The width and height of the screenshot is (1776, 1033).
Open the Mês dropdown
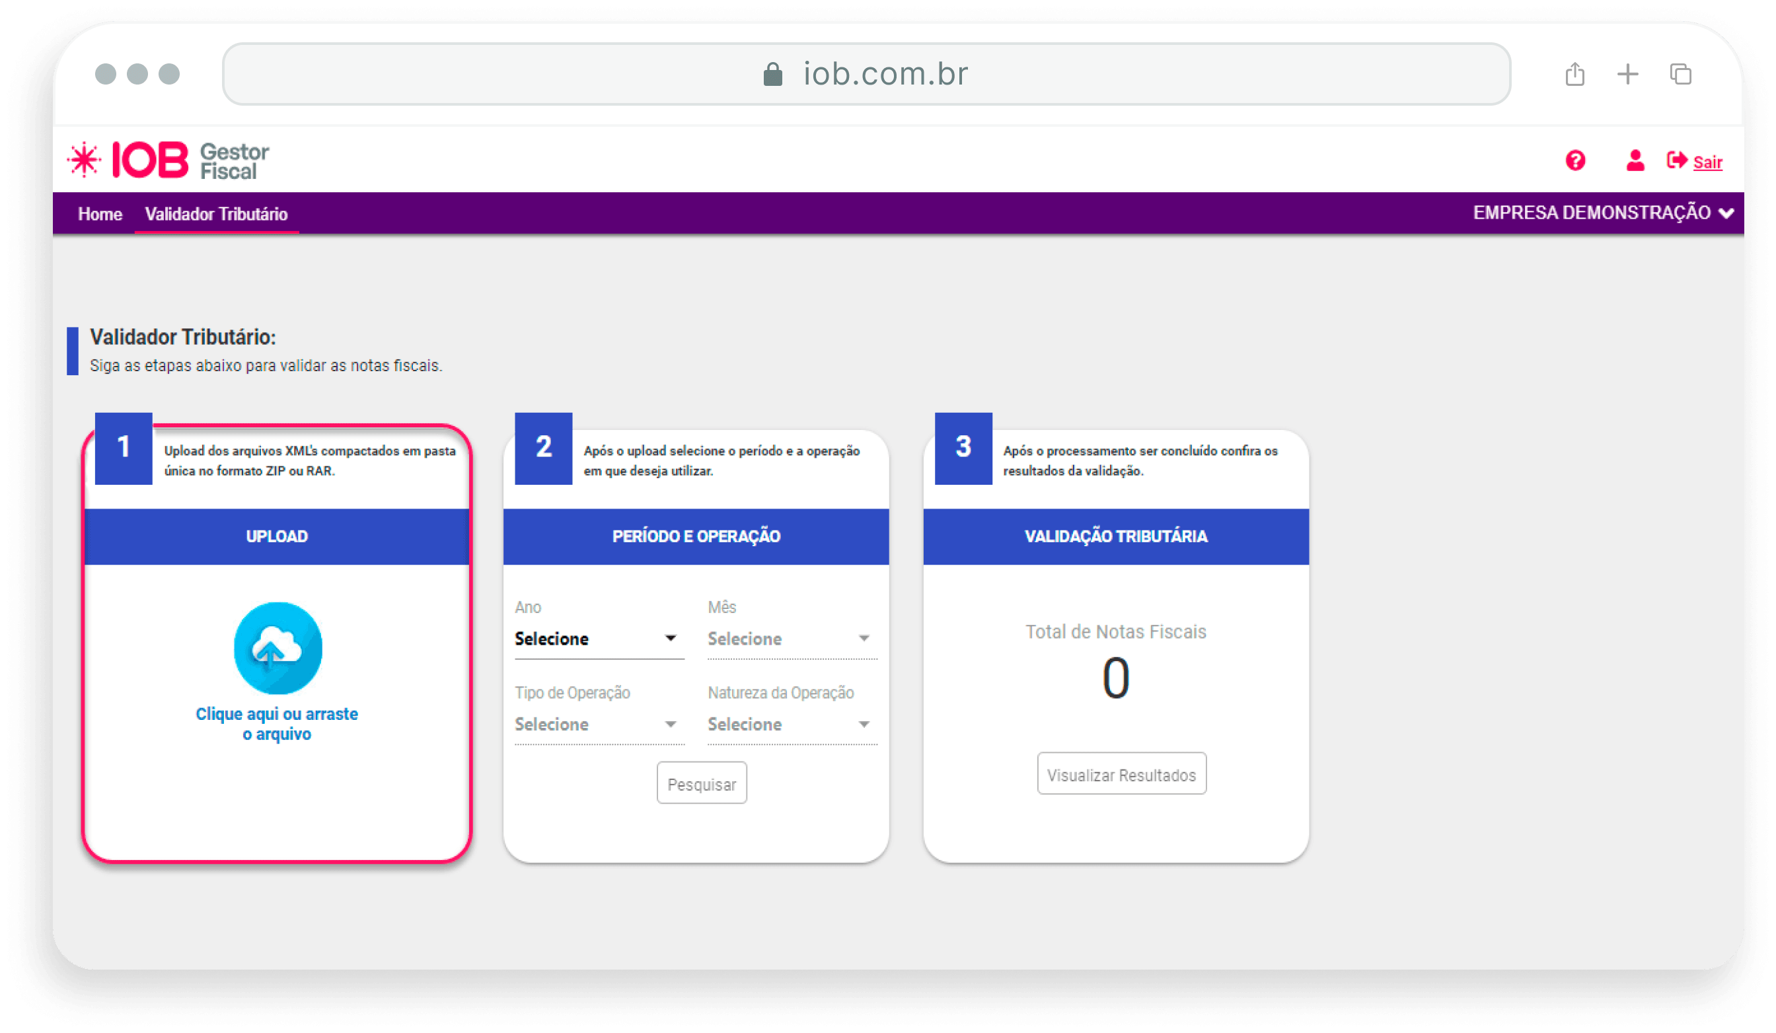(x=792, y=639)
